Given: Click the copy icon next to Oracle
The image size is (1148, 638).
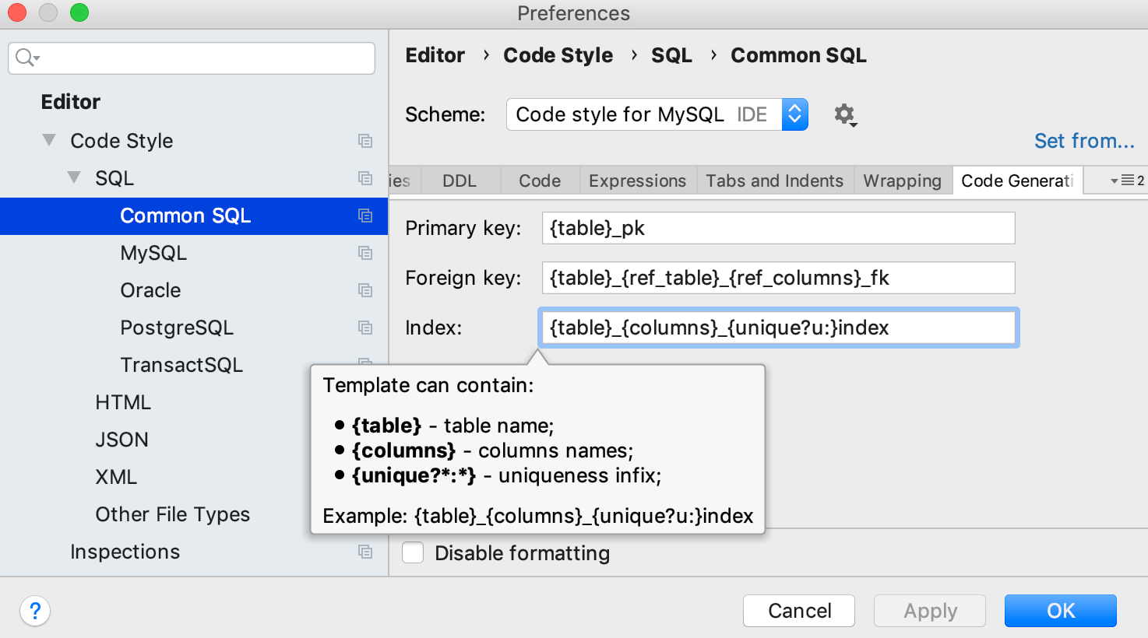Looking at the screenshot, I should pyautogui.click(x=365, y=290).
